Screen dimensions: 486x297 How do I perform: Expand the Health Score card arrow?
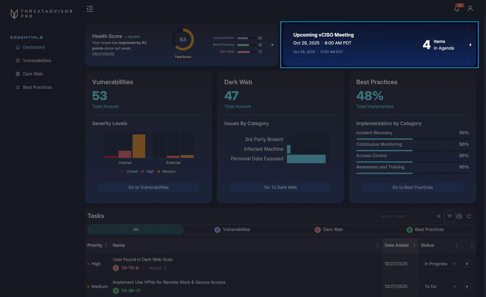point(272,45)
